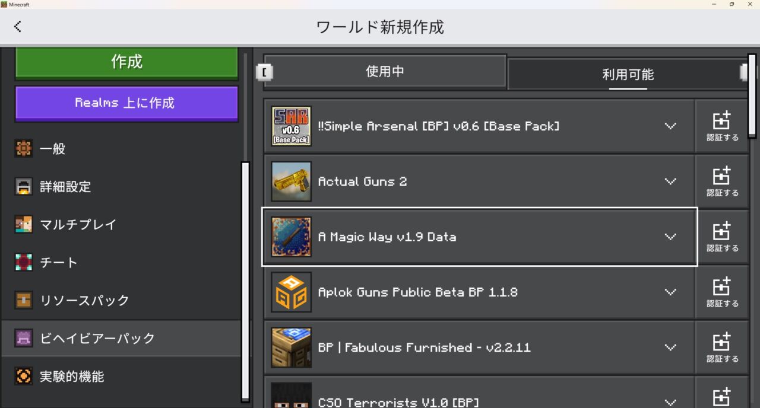
Task: Select the マルチプレイ sidebar icon
Action: tap(23, 225)
